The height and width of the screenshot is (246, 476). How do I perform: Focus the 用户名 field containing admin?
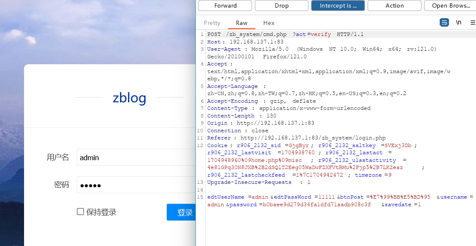tap(136, 157)
